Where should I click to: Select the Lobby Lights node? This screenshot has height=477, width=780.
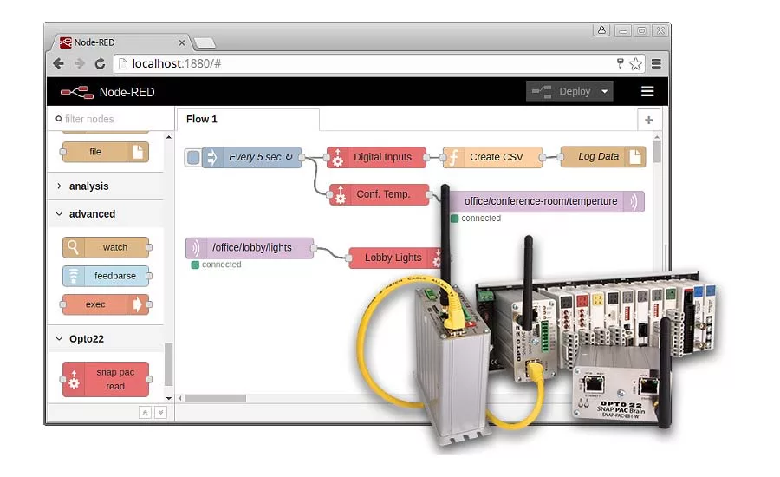coord(395,258)
